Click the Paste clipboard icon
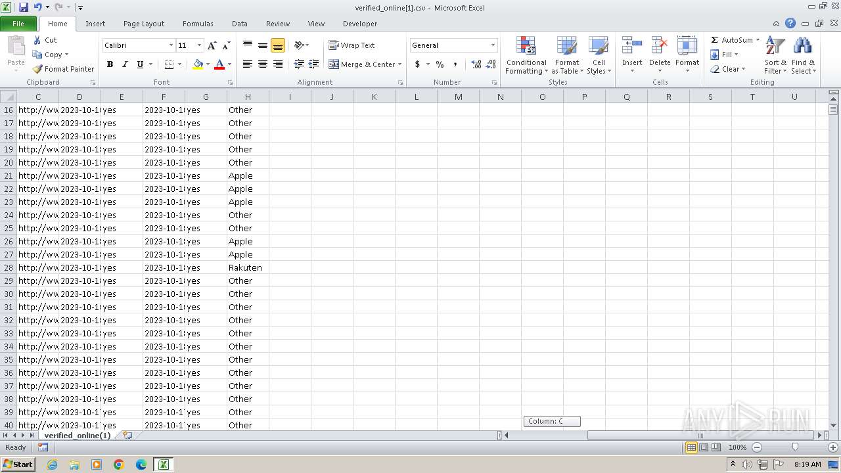Viewport: 841px width, 473px height. coord(16,47)
